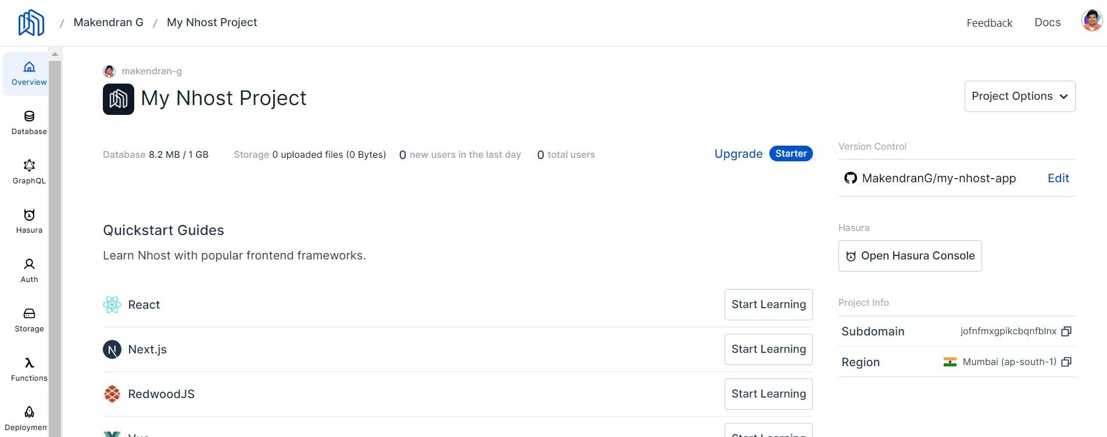Click the React guide name
The height and width of the screenshot is (437, 1107).
(144, 305)
